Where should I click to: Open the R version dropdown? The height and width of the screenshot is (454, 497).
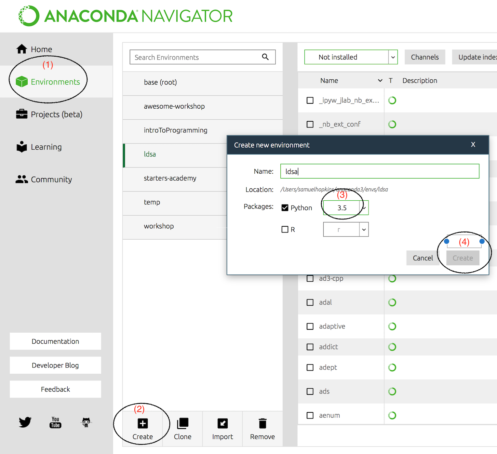(x=346, y=229)
